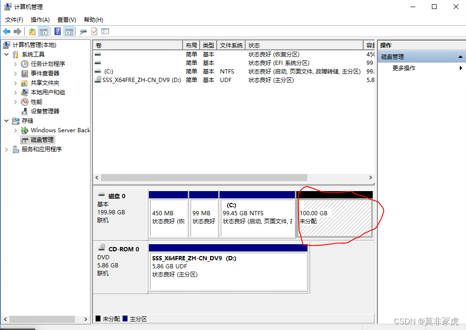This screenshot has width=466, height=330.
Task: Click the volume list horizontal scrollbar thumb
Action: 204,177
